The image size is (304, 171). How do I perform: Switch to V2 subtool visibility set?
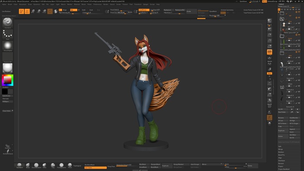coord(282,9)
